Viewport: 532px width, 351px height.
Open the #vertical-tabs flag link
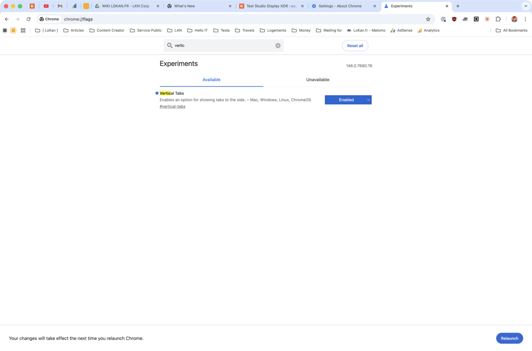tap(172, 106)
